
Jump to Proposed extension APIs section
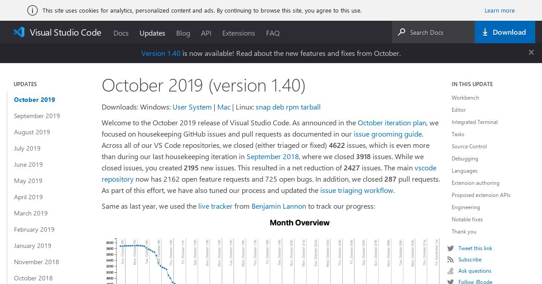pos(481,195)
